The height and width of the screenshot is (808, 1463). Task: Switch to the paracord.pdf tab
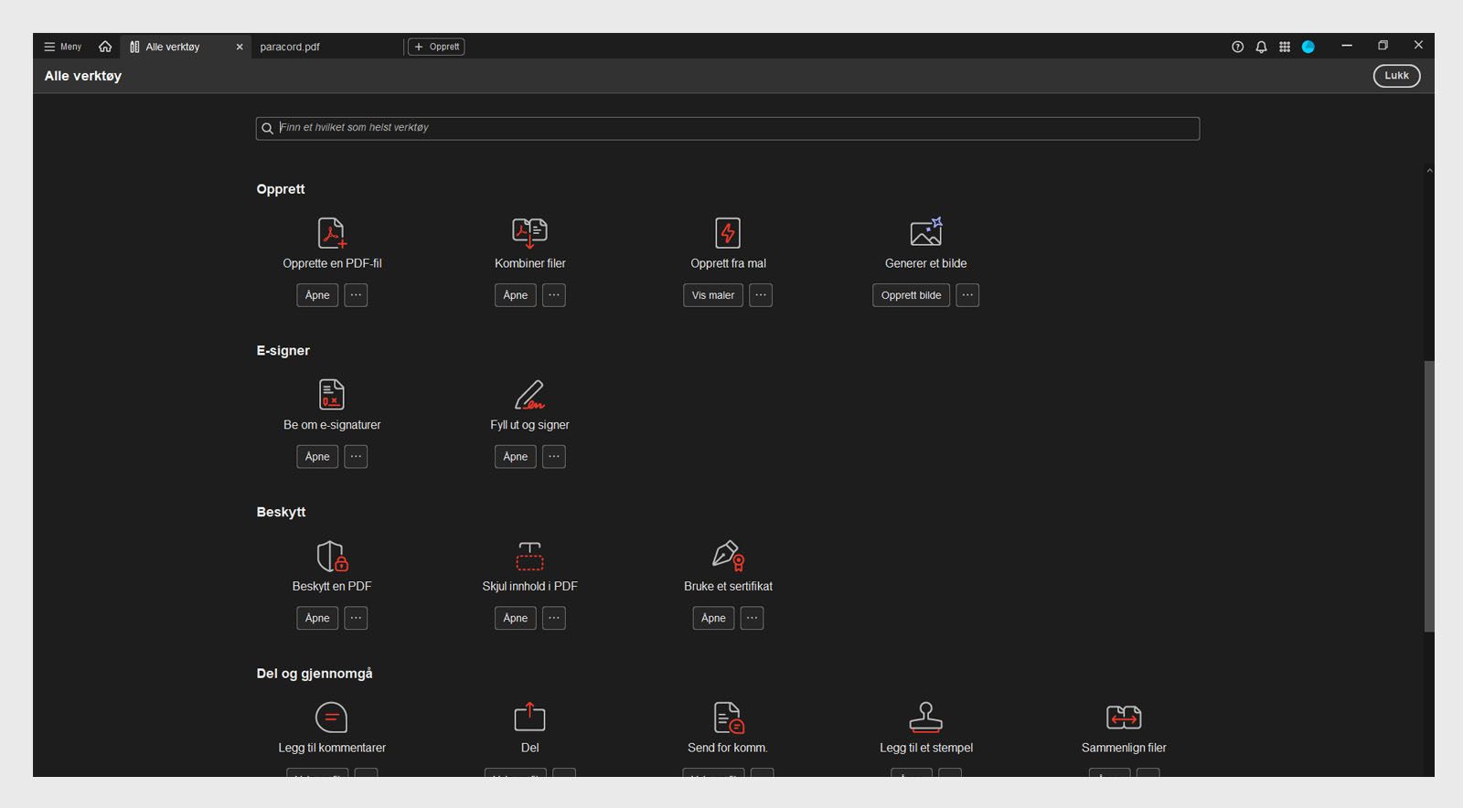[290, 47]
